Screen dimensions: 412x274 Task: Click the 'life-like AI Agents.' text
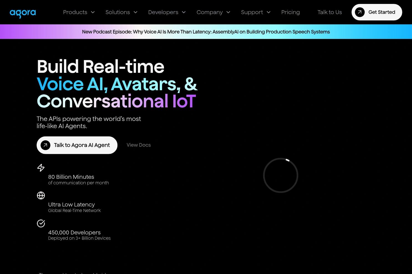[x=62, y=126]
